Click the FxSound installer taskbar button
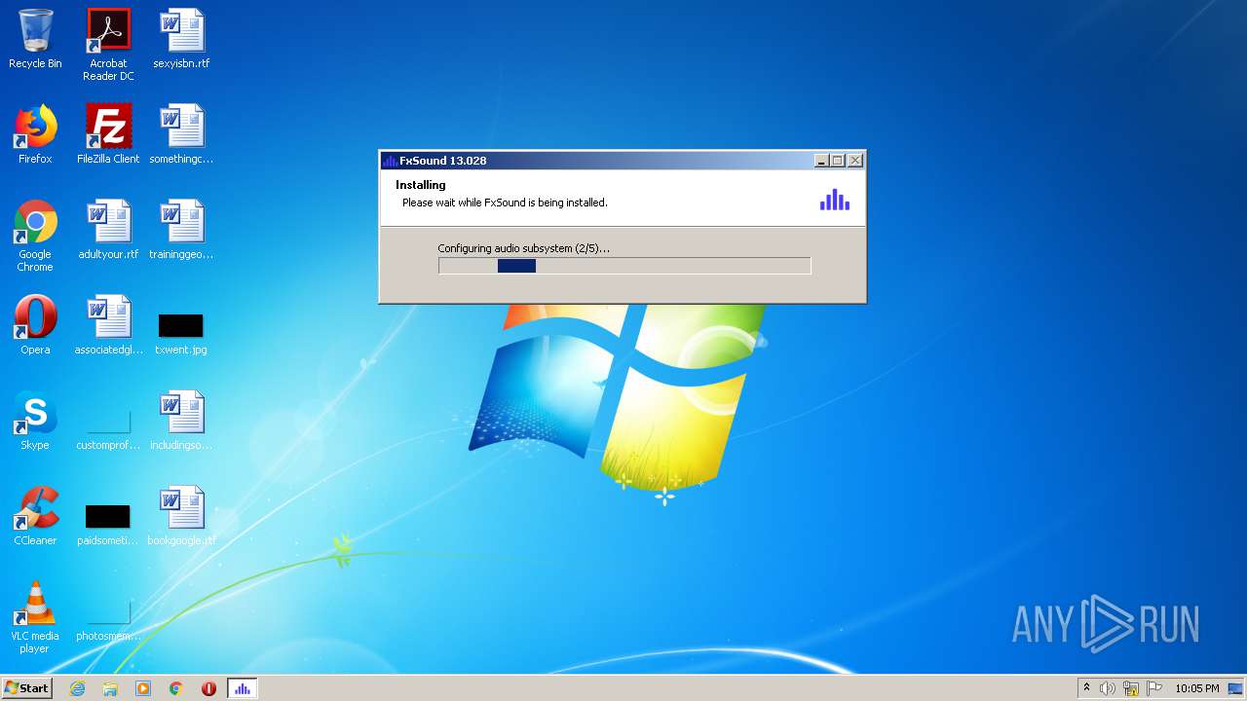This screenshot has width=1247, height=701. tap(242, 688)
